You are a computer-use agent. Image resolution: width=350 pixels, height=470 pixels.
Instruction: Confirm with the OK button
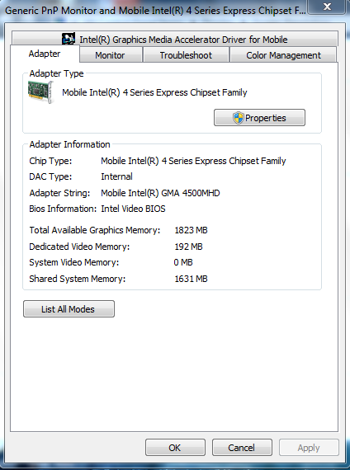pyautogui.click(x=175, y=448)
